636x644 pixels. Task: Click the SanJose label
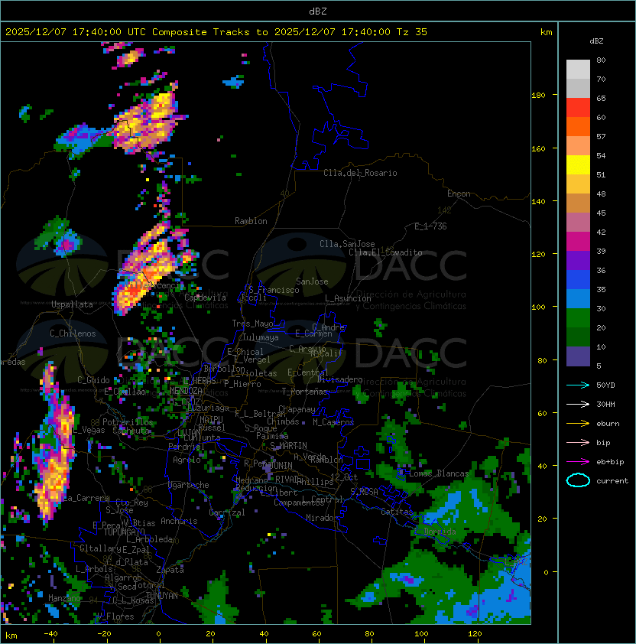pyautogui.click(x=312, y=281)
